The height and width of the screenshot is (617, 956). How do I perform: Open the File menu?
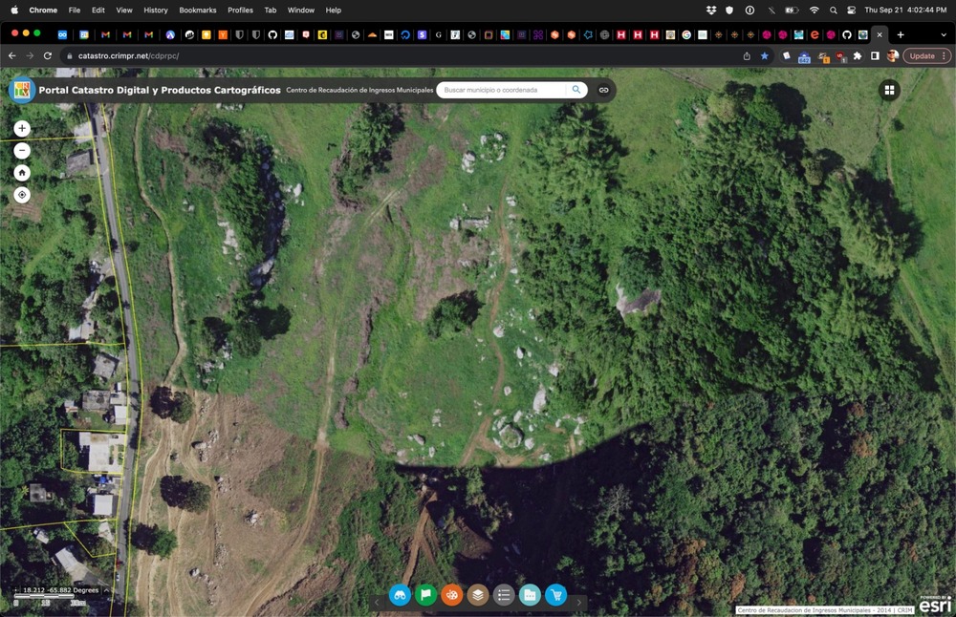[75, 11]
